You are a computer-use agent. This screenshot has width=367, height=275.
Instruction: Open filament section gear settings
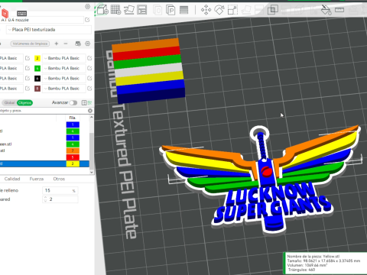(x=88, y=44)
